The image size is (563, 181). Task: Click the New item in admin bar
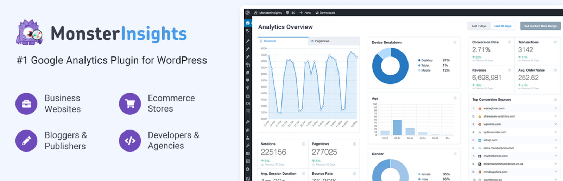305,13
